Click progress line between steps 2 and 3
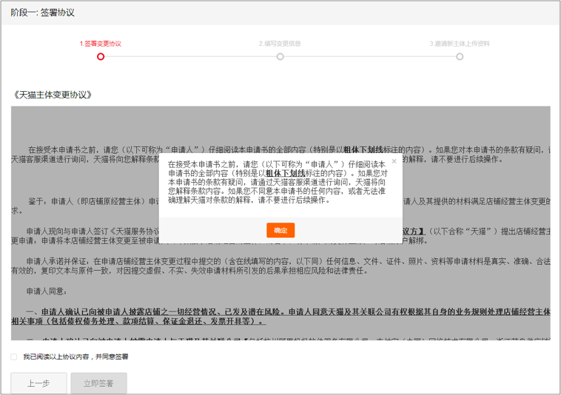561x395 pixels. coord(370,56)
